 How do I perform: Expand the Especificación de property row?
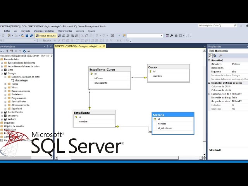point(209,94)
